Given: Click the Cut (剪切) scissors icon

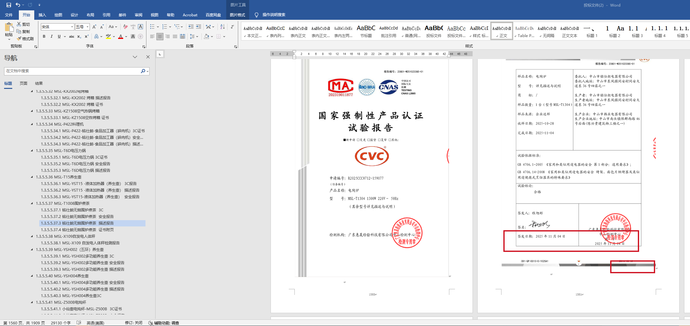Looking at the screenshot, I should pos(19,24).
